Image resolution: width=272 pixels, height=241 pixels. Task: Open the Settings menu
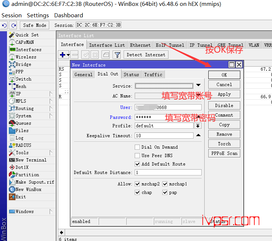(38, 15)
